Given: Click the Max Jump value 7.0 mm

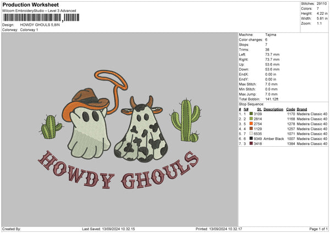Looking at the screenshot, I should (x=271, y=94).
